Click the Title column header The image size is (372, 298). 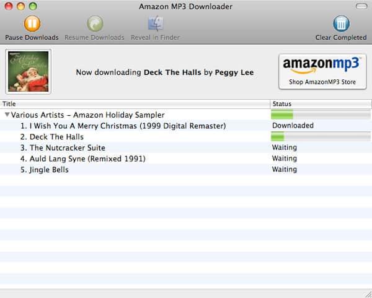click(135, 104)
